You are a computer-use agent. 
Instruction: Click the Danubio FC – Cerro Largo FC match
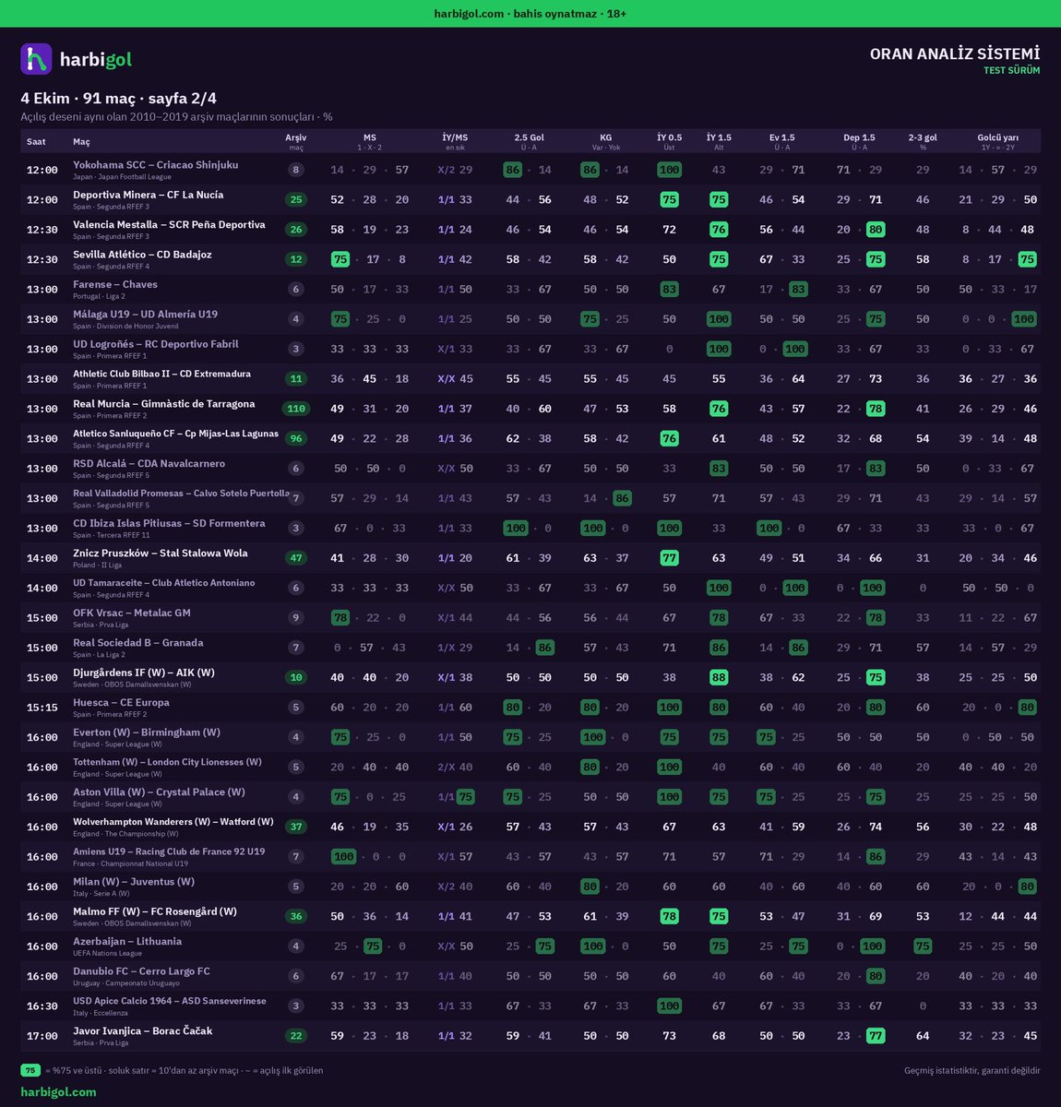coord(141,970)
